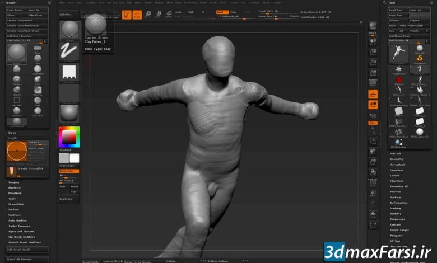Activate the Move transform icon in top shelf
The image size is (437, 263).
coord(148,14)
